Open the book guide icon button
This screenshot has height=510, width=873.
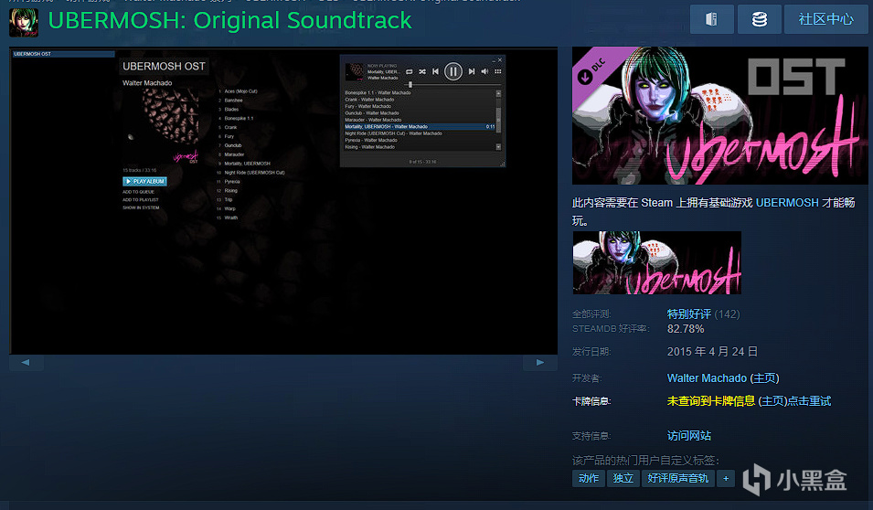(x=711, y=19)
